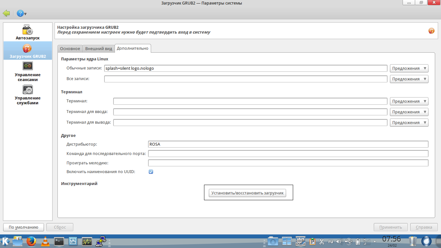Click the Применить button
Image resolution: width=441 pixels, height=248 pixels.
coord(391,227)
